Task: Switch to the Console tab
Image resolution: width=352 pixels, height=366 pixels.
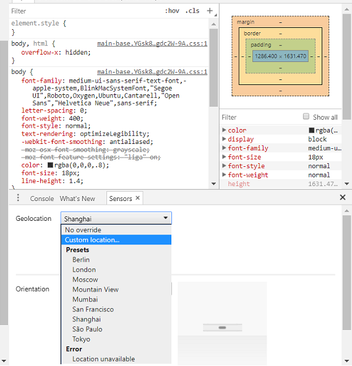Action: click(x=42, y=199)
